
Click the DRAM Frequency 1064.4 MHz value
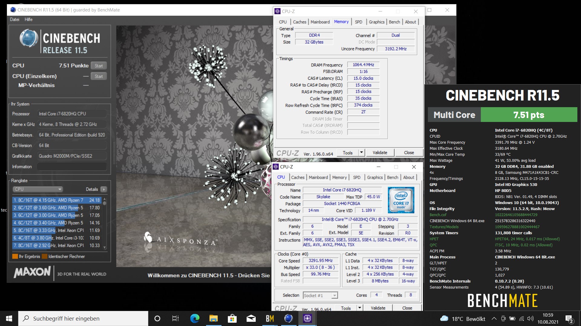click(363, 65)
